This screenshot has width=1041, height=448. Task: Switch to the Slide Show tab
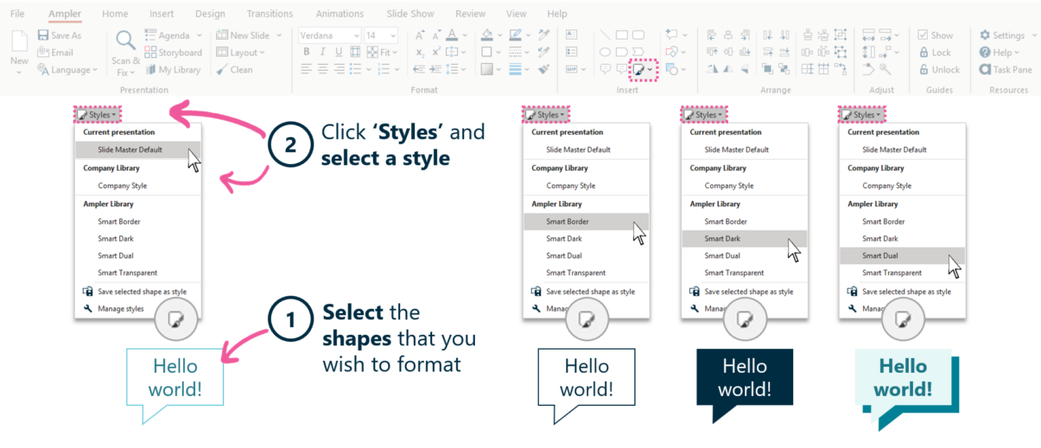(x=409, y=14)
